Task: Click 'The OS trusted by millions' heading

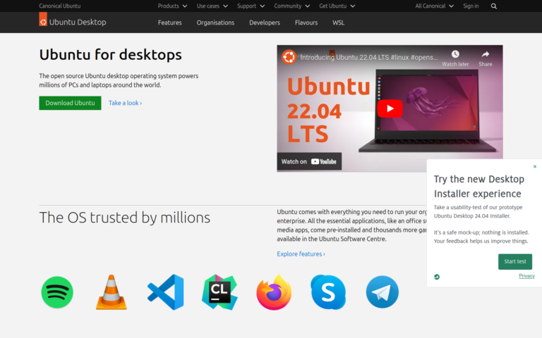Action: tap(124, 218)
